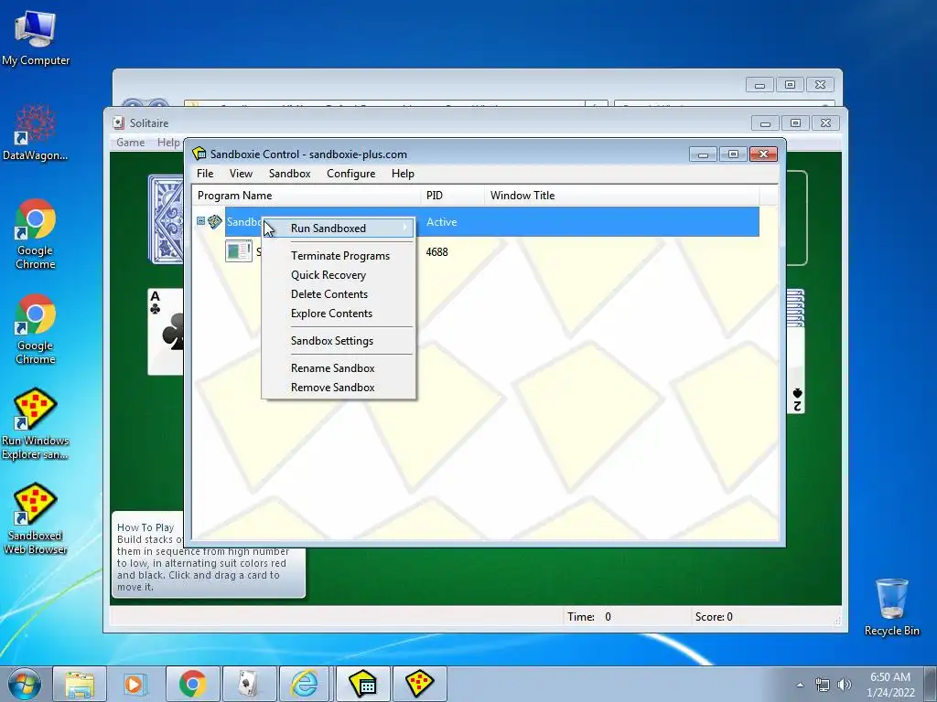
Task: Open the View menu in Sandboxie Control
Action: tap(241, 173)
